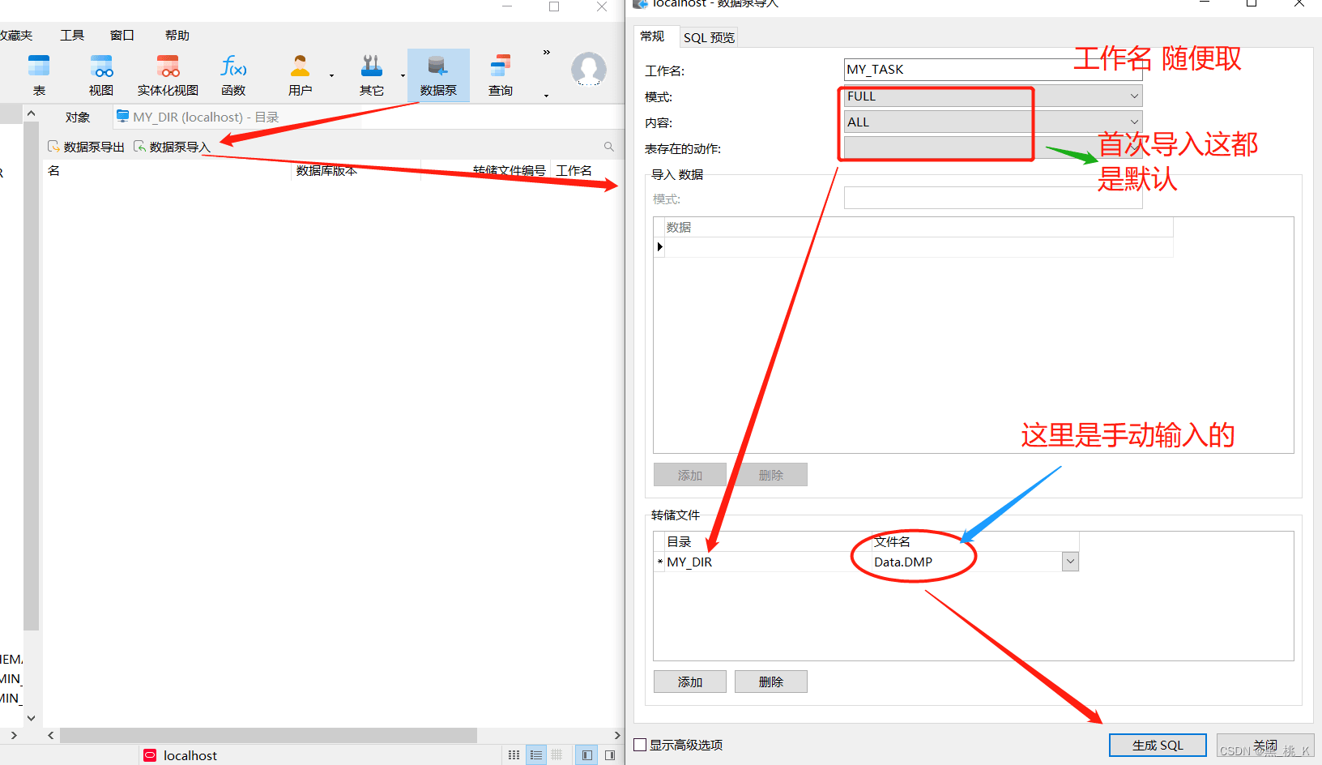Image resolution: width=1322 pixels, height=765 pixels.
Task: Click the localhost connection icon in status bar
Action: 150,755
